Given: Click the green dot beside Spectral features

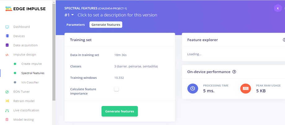Looking at the screenshot, I should tap(15, 73).
